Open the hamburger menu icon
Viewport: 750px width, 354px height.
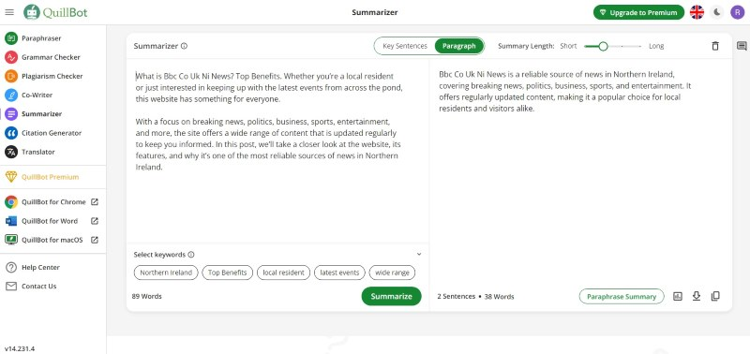point(9,12)
